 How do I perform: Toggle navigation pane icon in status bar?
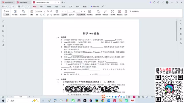tap(3, 97)
